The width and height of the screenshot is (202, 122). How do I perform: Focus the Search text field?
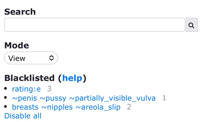95,25
